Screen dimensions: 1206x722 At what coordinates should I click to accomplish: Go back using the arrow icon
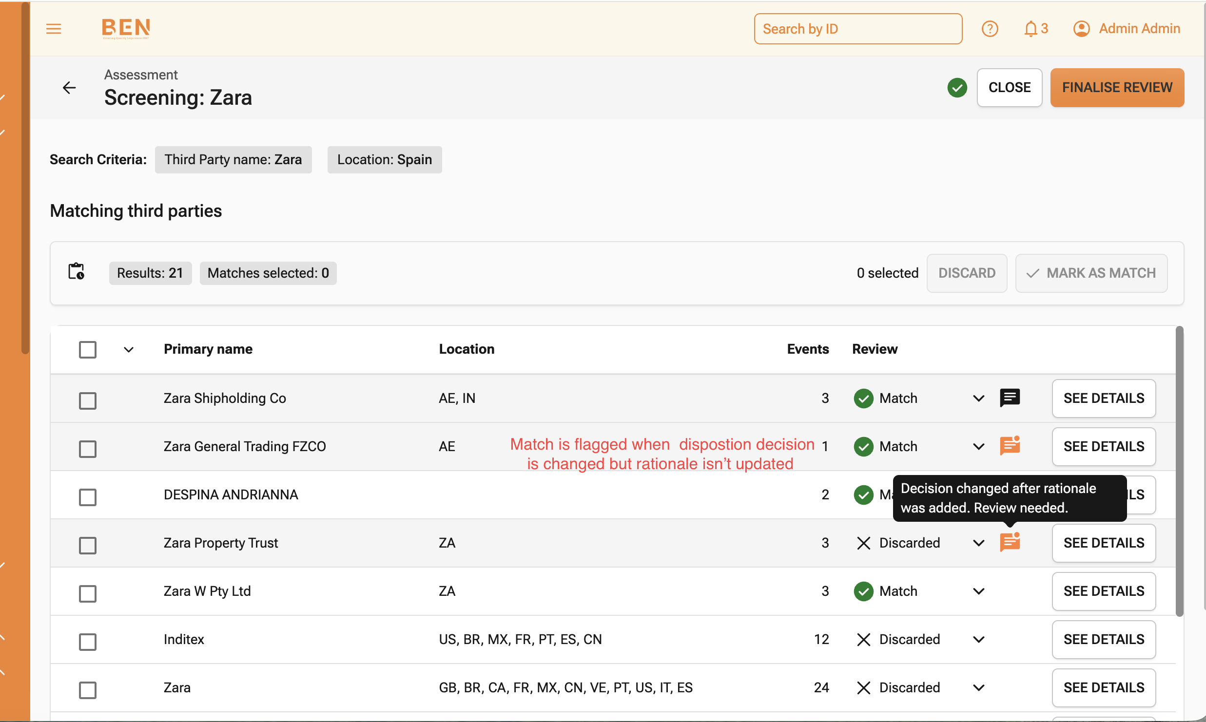click(69, 88)
